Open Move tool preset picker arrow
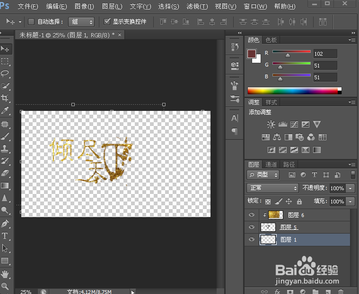The width and height of the screenshot is (359, 294). (20, 22)
